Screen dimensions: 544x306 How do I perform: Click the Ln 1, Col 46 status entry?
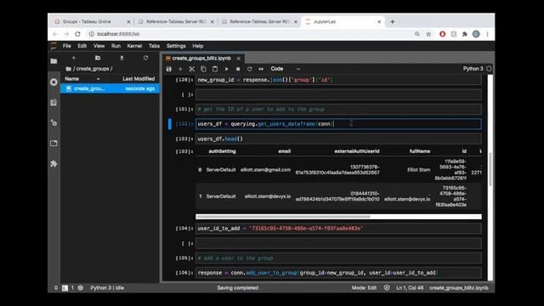point(410,287)
